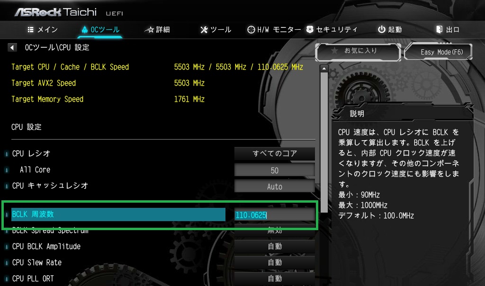Open CPU PLL ORT 自動 dropdown
This screenshot has height=286, width=485.
pyautogui.click(x=275, y=278)
